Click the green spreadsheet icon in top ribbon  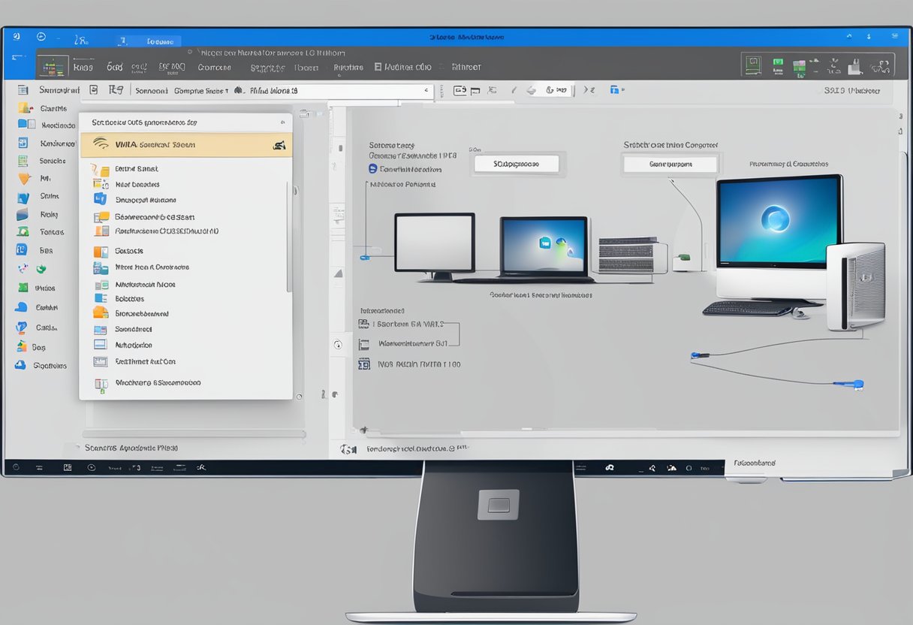[52, 67]
